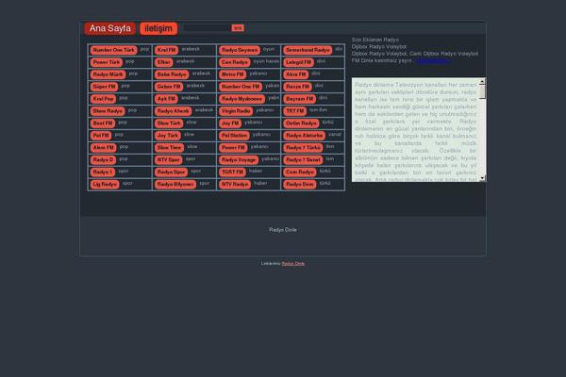The height and width of the screenshot is (377, 566).
Task: Play Cem Radyo türkü station
Action: [300, 172]
